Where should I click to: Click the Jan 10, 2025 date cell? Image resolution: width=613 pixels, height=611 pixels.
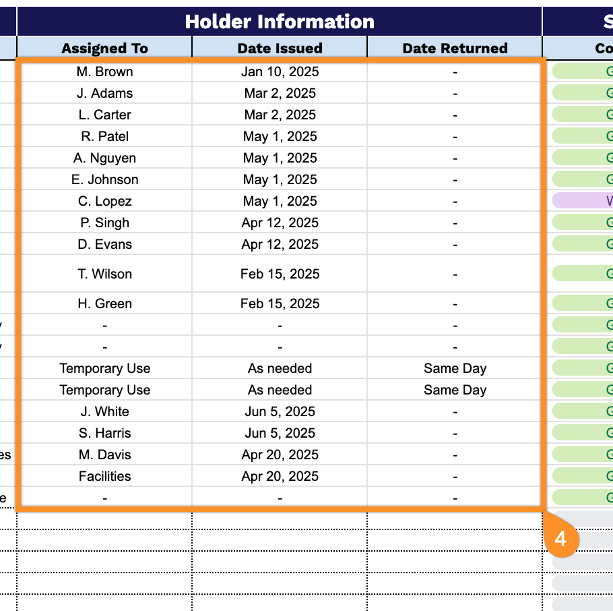pyautogui.click(x=280, y=71)
